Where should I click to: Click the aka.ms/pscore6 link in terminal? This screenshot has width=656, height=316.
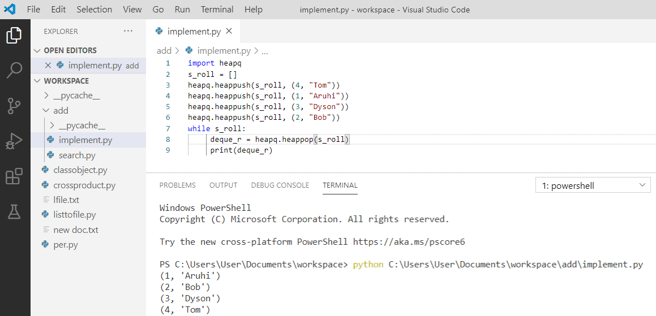[x=409, y=241]
